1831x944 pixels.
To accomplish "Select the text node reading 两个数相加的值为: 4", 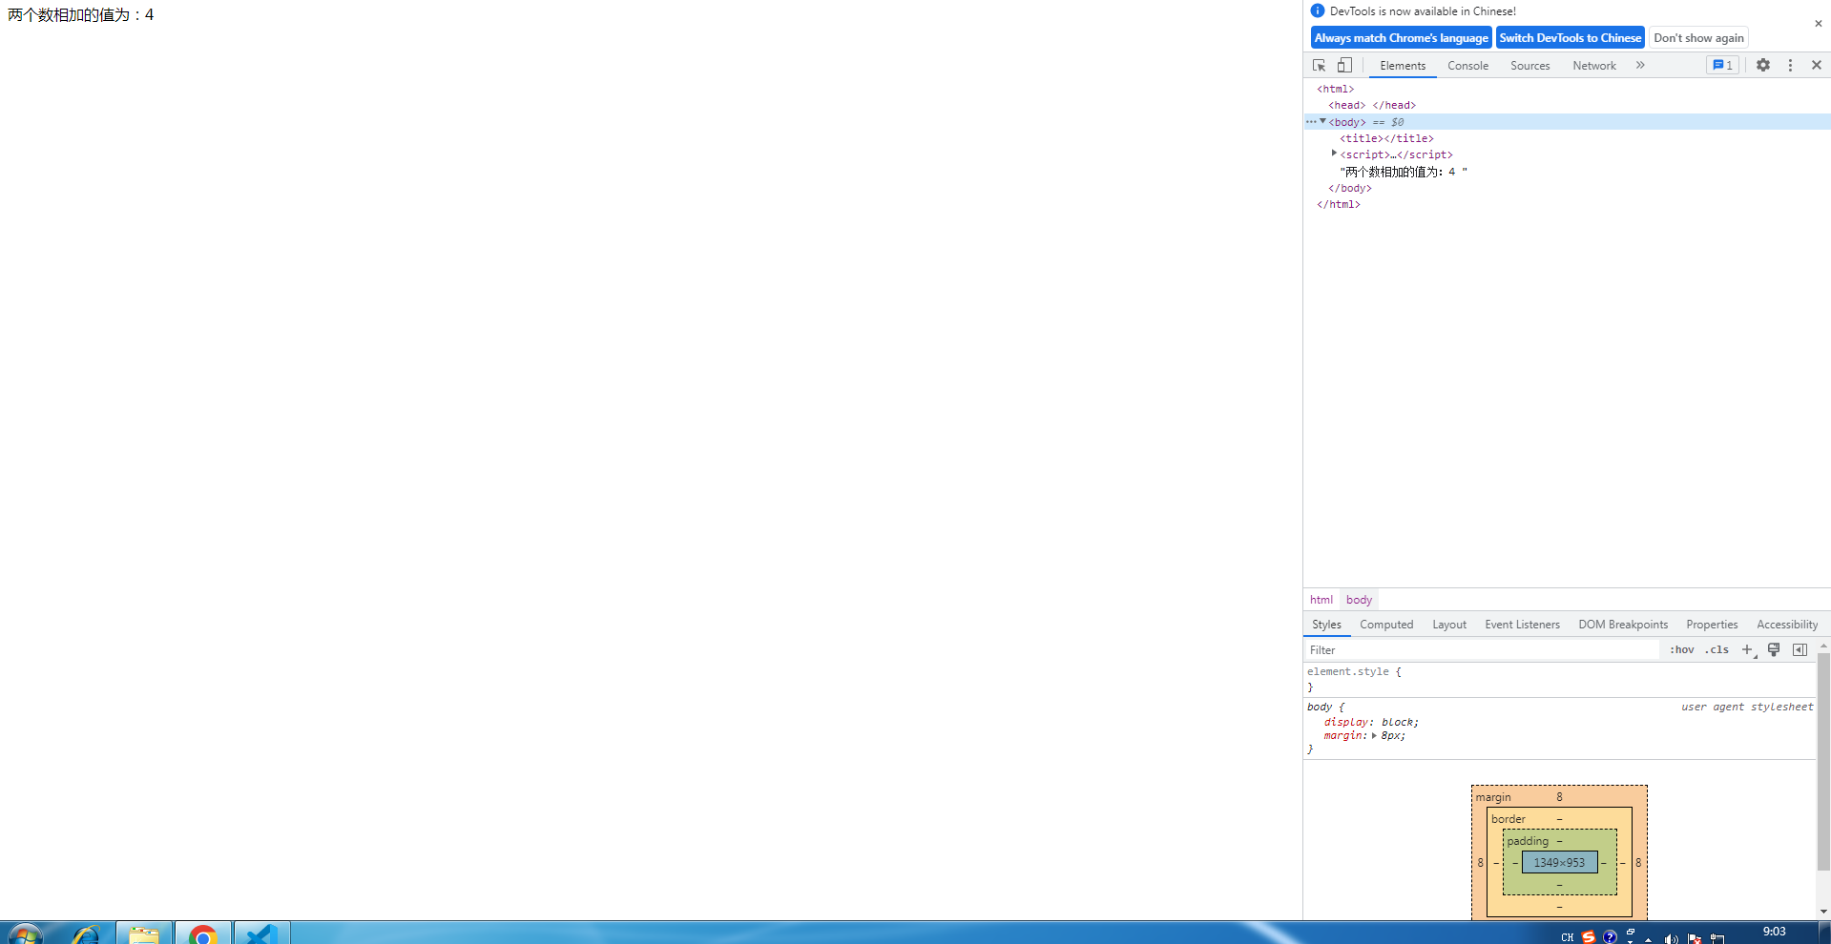I will tap(1404, 172).
